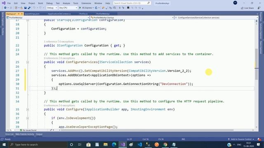Open the Feedback icon at top right
This screenshot has width=264, height=148.
pyautogui.click(x=259, y=8)
